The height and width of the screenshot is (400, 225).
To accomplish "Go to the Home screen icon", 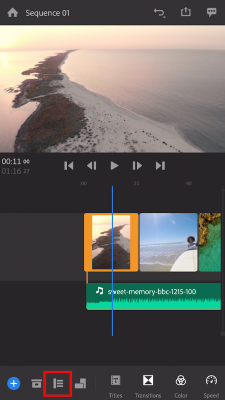I will click(13, 12).
